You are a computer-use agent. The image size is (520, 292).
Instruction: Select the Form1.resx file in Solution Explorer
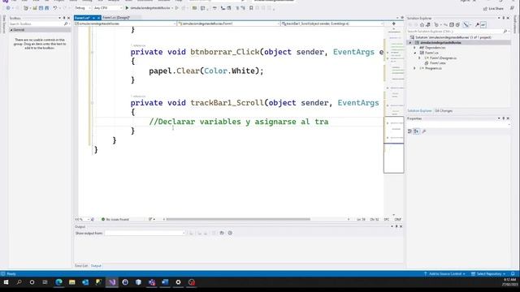coord(438,63)
